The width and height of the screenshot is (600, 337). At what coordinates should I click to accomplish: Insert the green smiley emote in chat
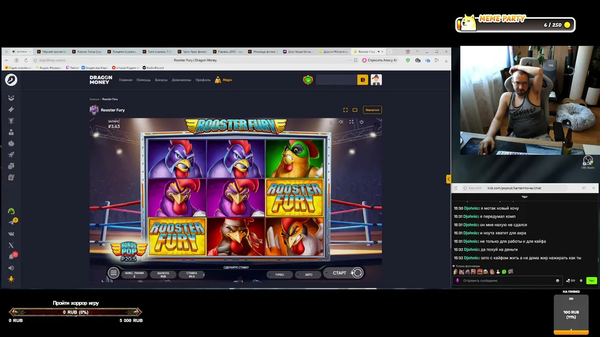(504, 272)
